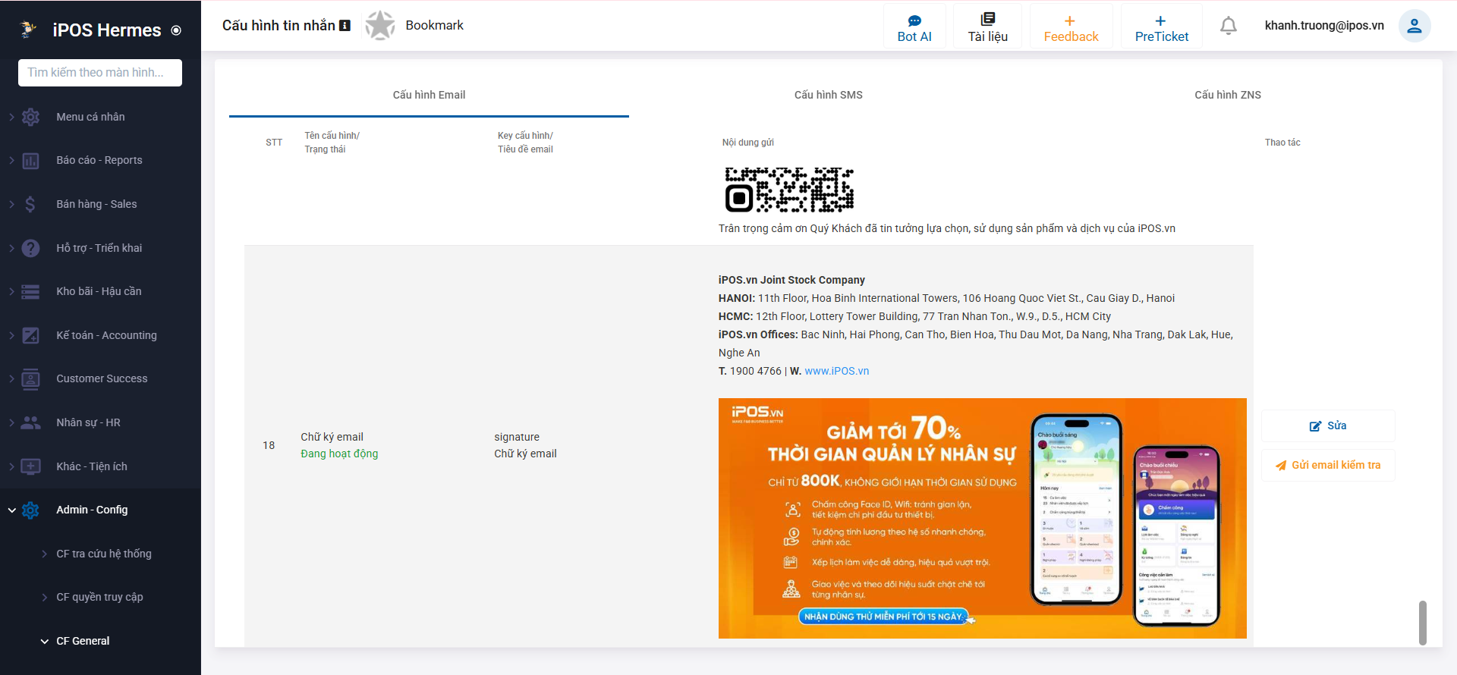The width and height of the screenshot is (1457, 675).
Task: Click inside the screen search field
Action: 100,73
